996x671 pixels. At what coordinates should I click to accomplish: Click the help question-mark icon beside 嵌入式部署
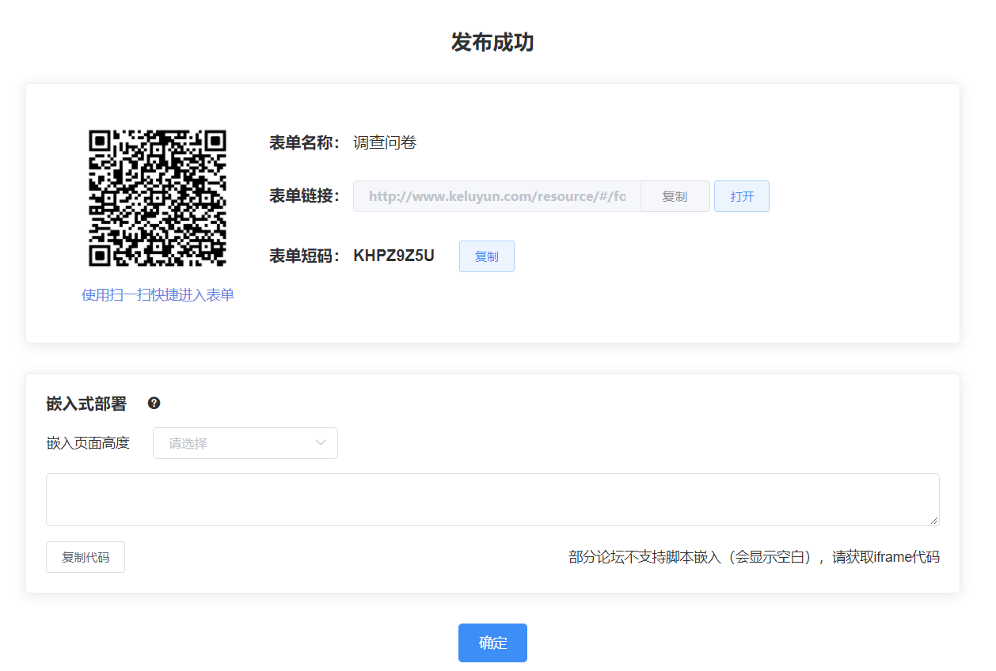point(154,404)
